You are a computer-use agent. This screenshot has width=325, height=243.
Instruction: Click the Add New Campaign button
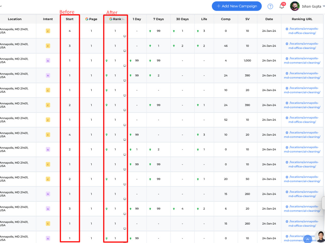237,6
